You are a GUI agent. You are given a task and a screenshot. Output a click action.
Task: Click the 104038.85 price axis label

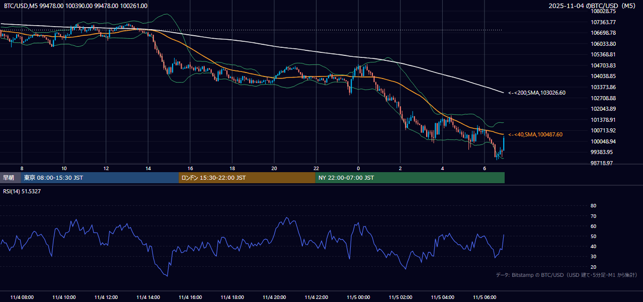[603, 76]
